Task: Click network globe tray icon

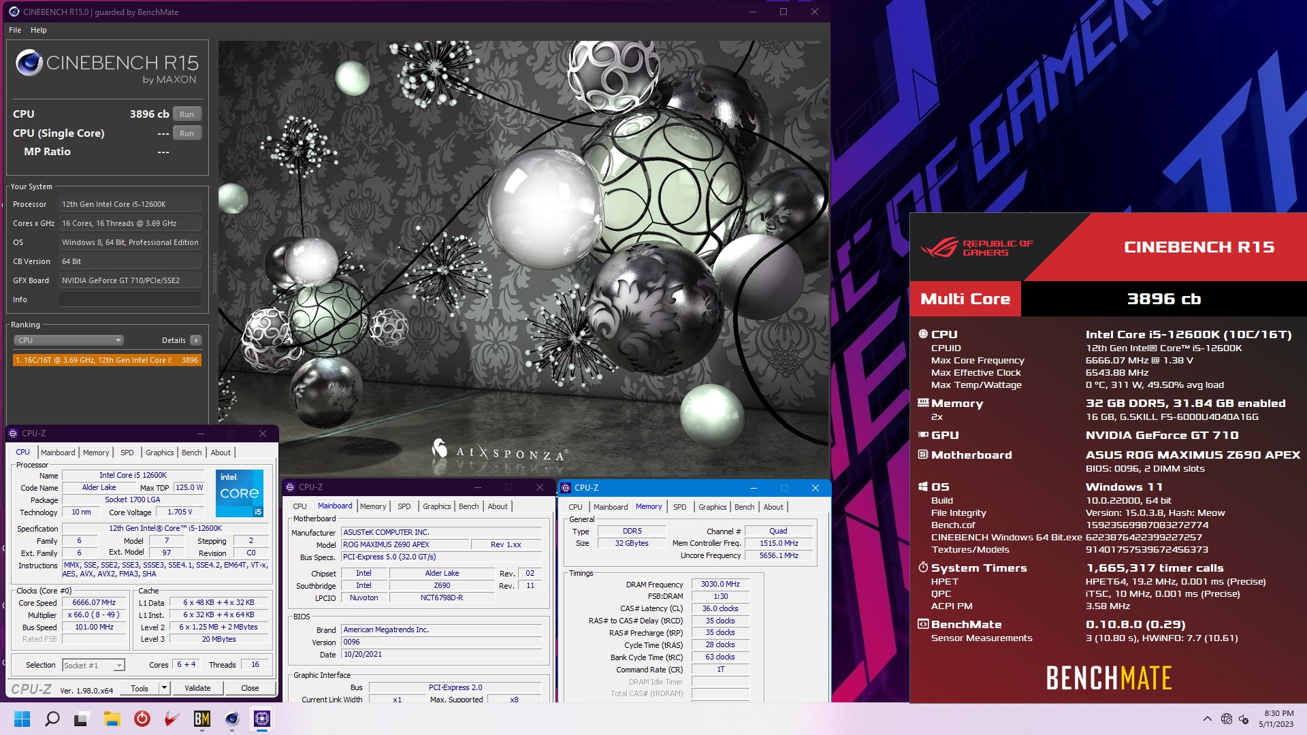Action: [1227, 719]
